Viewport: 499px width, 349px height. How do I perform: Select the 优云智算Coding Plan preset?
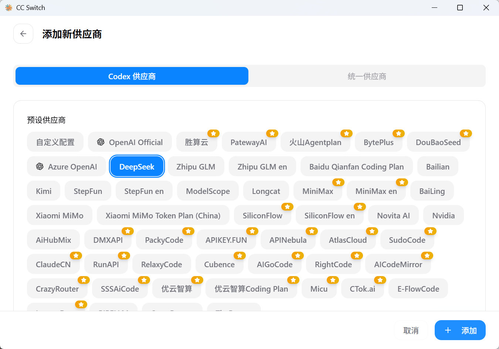coord(251,289)
